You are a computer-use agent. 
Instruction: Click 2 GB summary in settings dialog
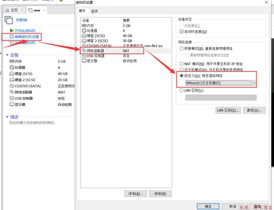126,26
